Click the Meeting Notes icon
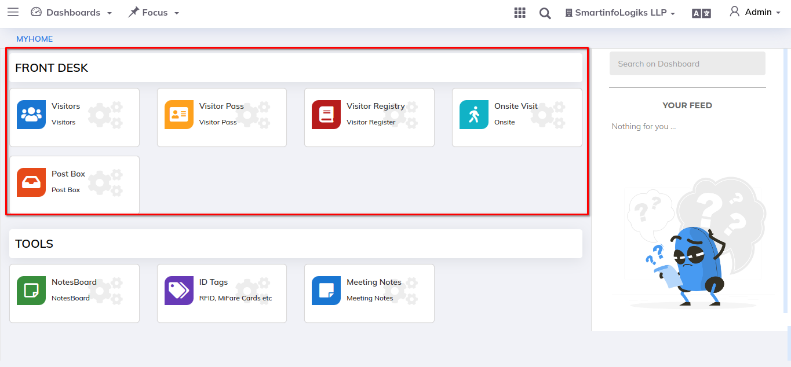Image resolution: width=791 pixels, height=367 pixels. (326, 290)
